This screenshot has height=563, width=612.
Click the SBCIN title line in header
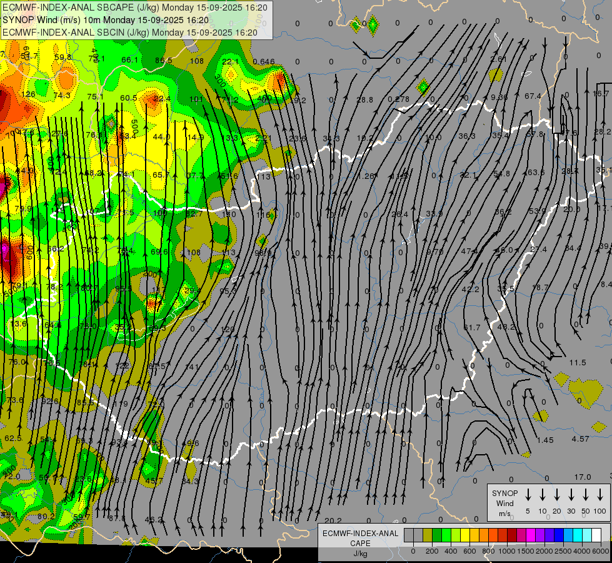pyautogui.click(x=130, y=33)
